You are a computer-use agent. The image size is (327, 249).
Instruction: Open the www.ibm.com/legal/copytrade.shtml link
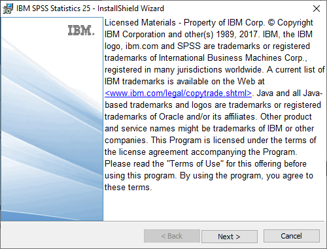(x=178, y=93)
